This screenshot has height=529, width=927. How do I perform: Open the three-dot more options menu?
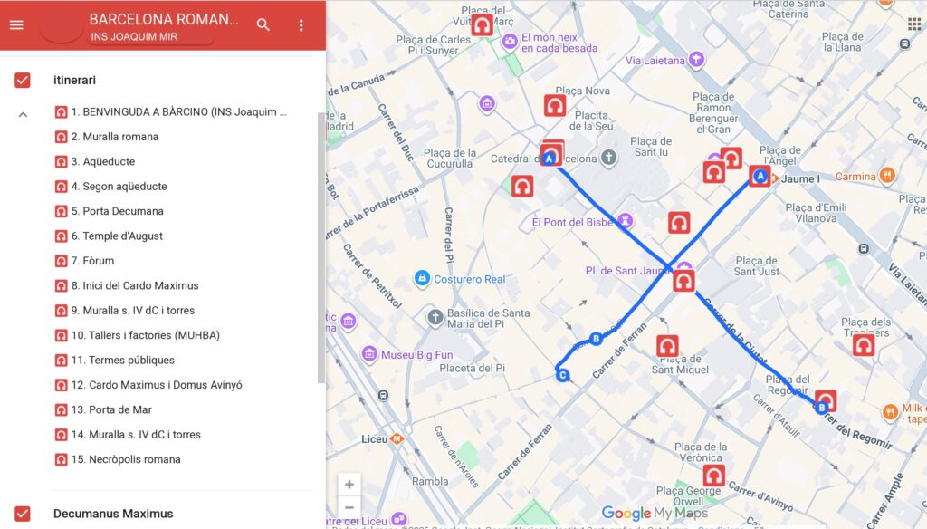(x=301, y=24)
